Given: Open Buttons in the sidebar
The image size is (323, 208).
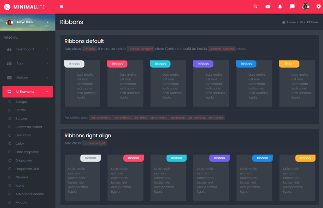Looking at the screenshot, I should [x=21, y=118].
